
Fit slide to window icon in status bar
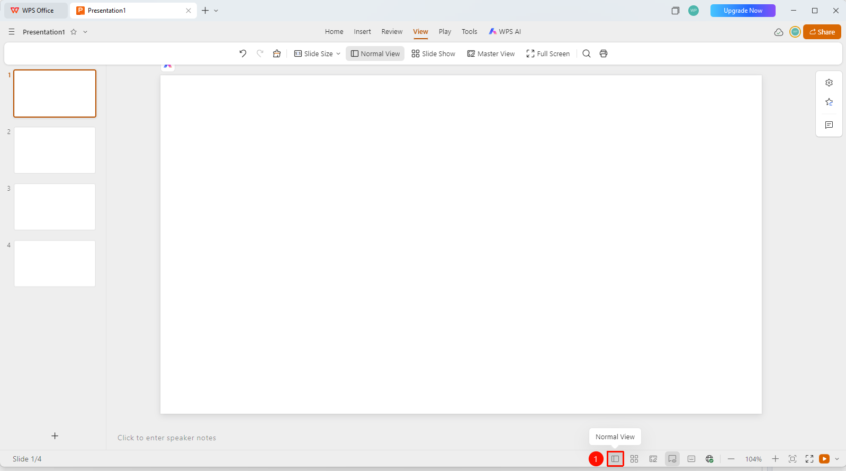(x=793, y=459)
